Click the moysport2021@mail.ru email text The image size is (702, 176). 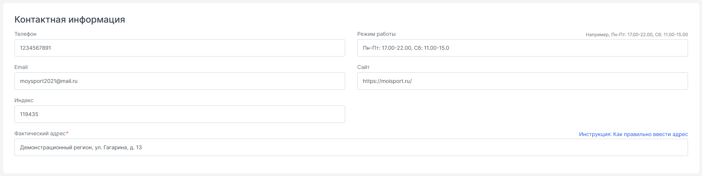[49, 81]
